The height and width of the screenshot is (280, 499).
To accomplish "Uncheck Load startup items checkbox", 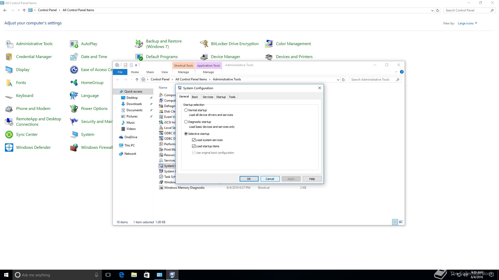I will (194, 146).
